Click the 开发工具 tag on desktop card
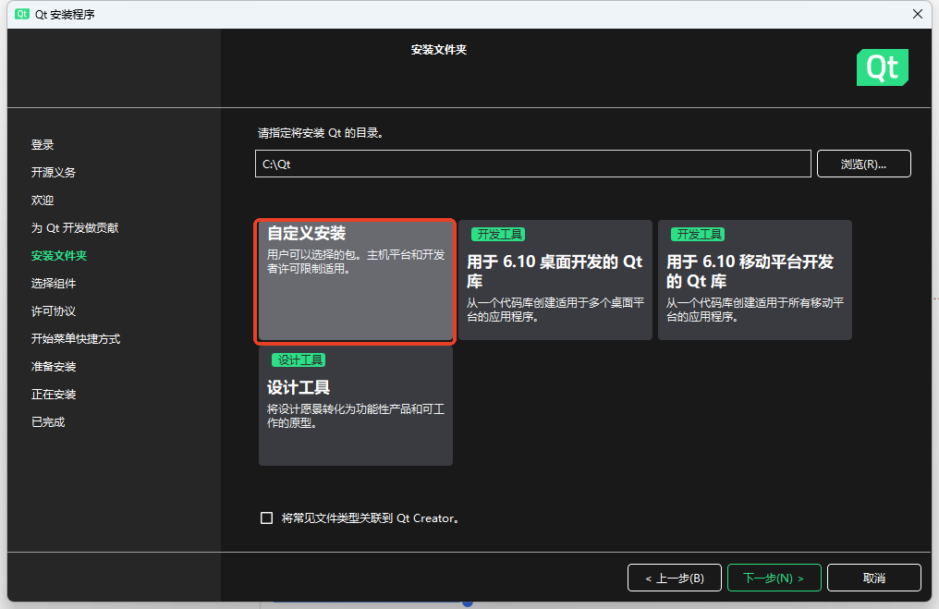The image size is (939, 609). tap(498, 234)
